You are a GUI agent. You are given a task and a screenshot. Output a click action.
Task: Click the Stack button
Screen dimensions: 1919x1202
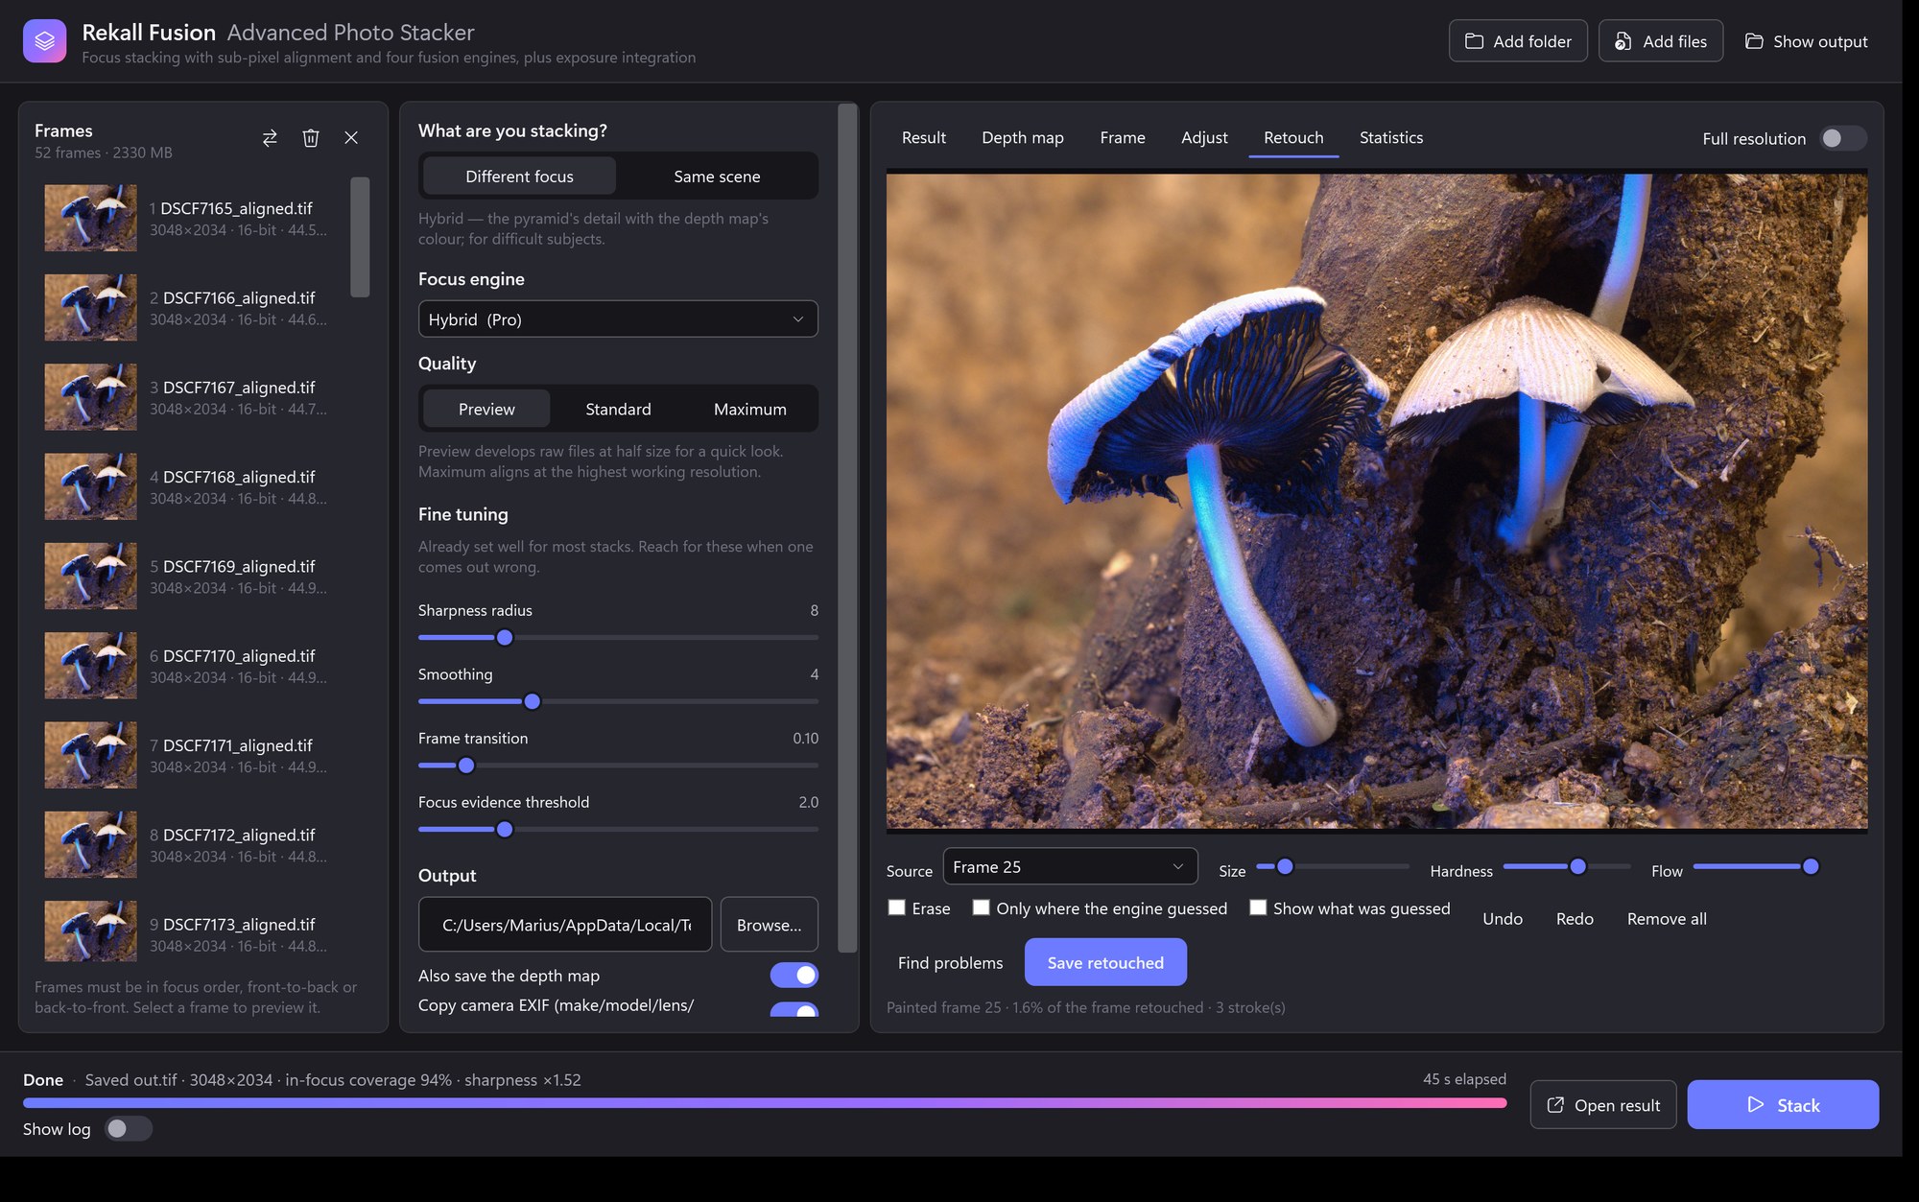[x=1783, y=1105]
